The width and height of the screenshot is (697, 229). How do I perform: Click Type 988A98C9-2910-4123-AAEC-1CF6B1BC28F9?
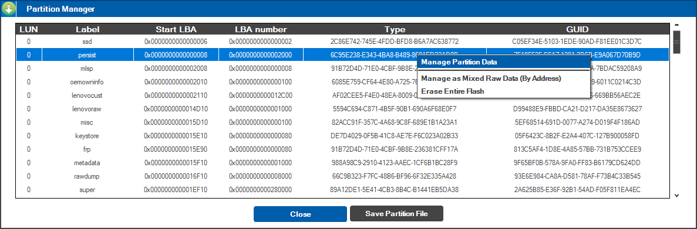pyautogui.click(x=395, y=163)
